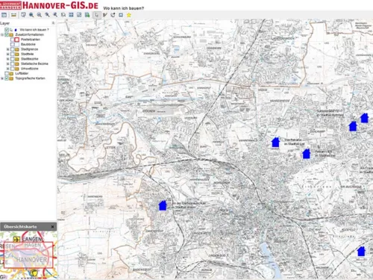Select the zoom out magnifier tool
This screenshot has height=280, width=373.
coord(40,15)
